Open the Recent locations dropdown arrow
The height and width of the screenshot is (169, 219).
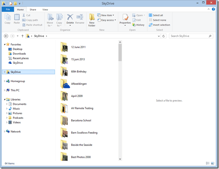(18, 36)
